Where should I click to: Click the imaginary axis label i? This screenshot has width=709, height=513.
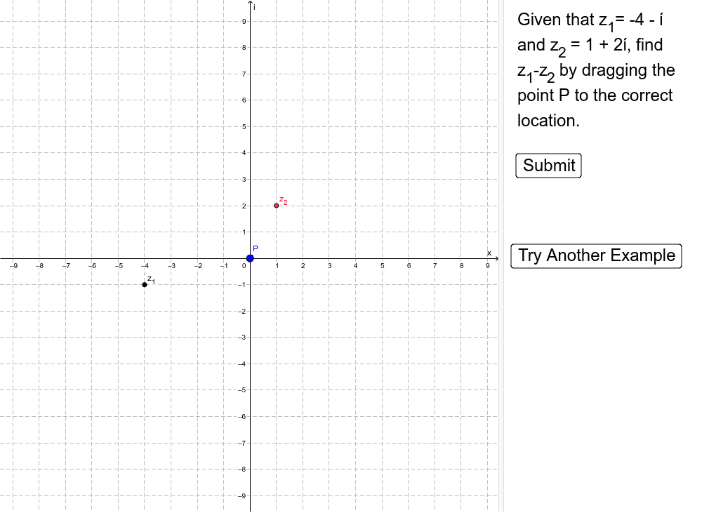tap(254, 8)
